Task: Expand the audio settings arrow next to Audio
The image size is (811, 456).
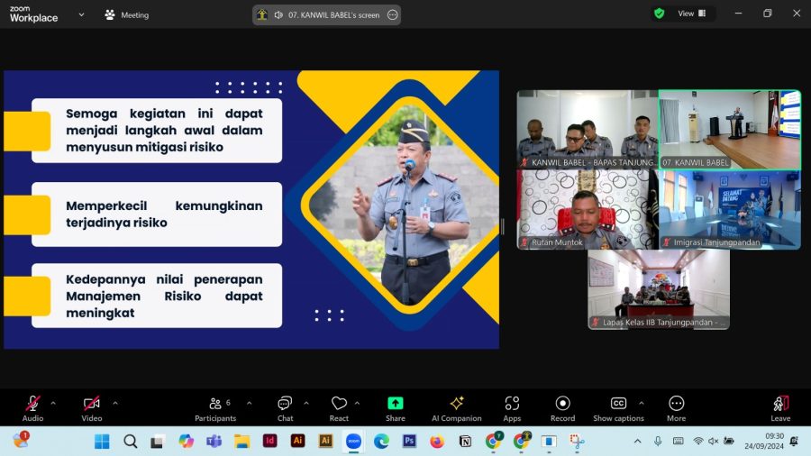Action: pos(53,403)
